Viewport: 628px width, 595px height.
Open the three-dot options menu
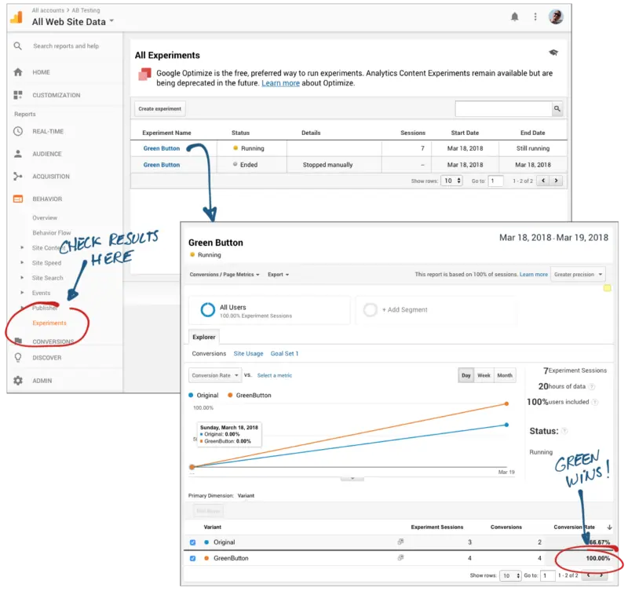535,16
